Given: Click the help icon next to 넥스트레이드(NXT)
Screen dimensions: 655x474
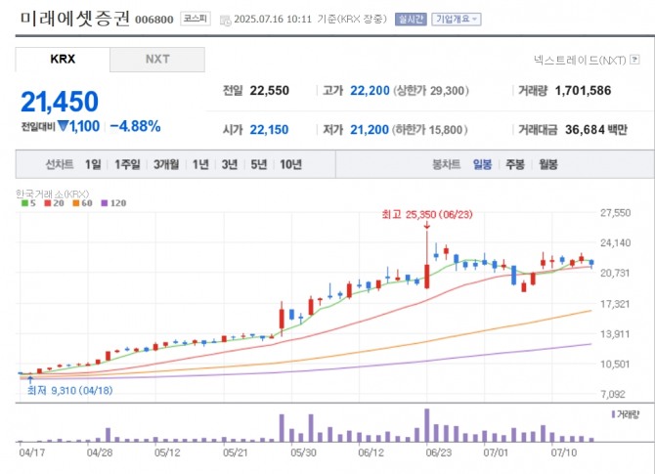Looking at the screenshot, I should [634, 61].
